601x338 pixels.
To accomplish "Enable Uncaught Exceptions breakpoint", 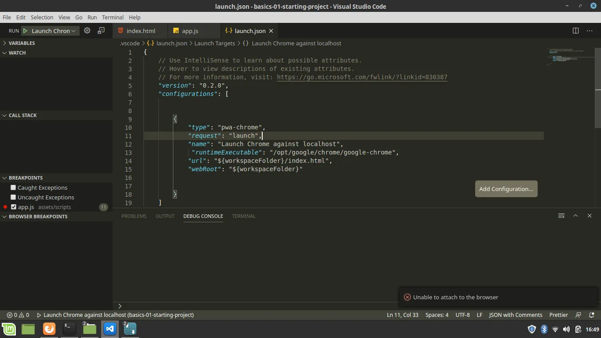I will (13, 197).
